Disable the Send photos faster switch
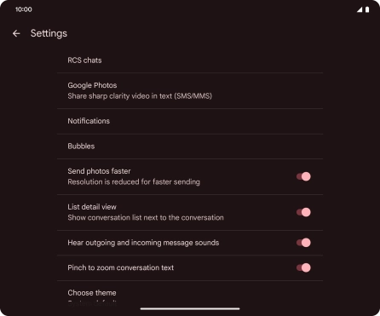The height and width of the screenshot is (316, 380). pyautogui.click(x=303, y=176)
